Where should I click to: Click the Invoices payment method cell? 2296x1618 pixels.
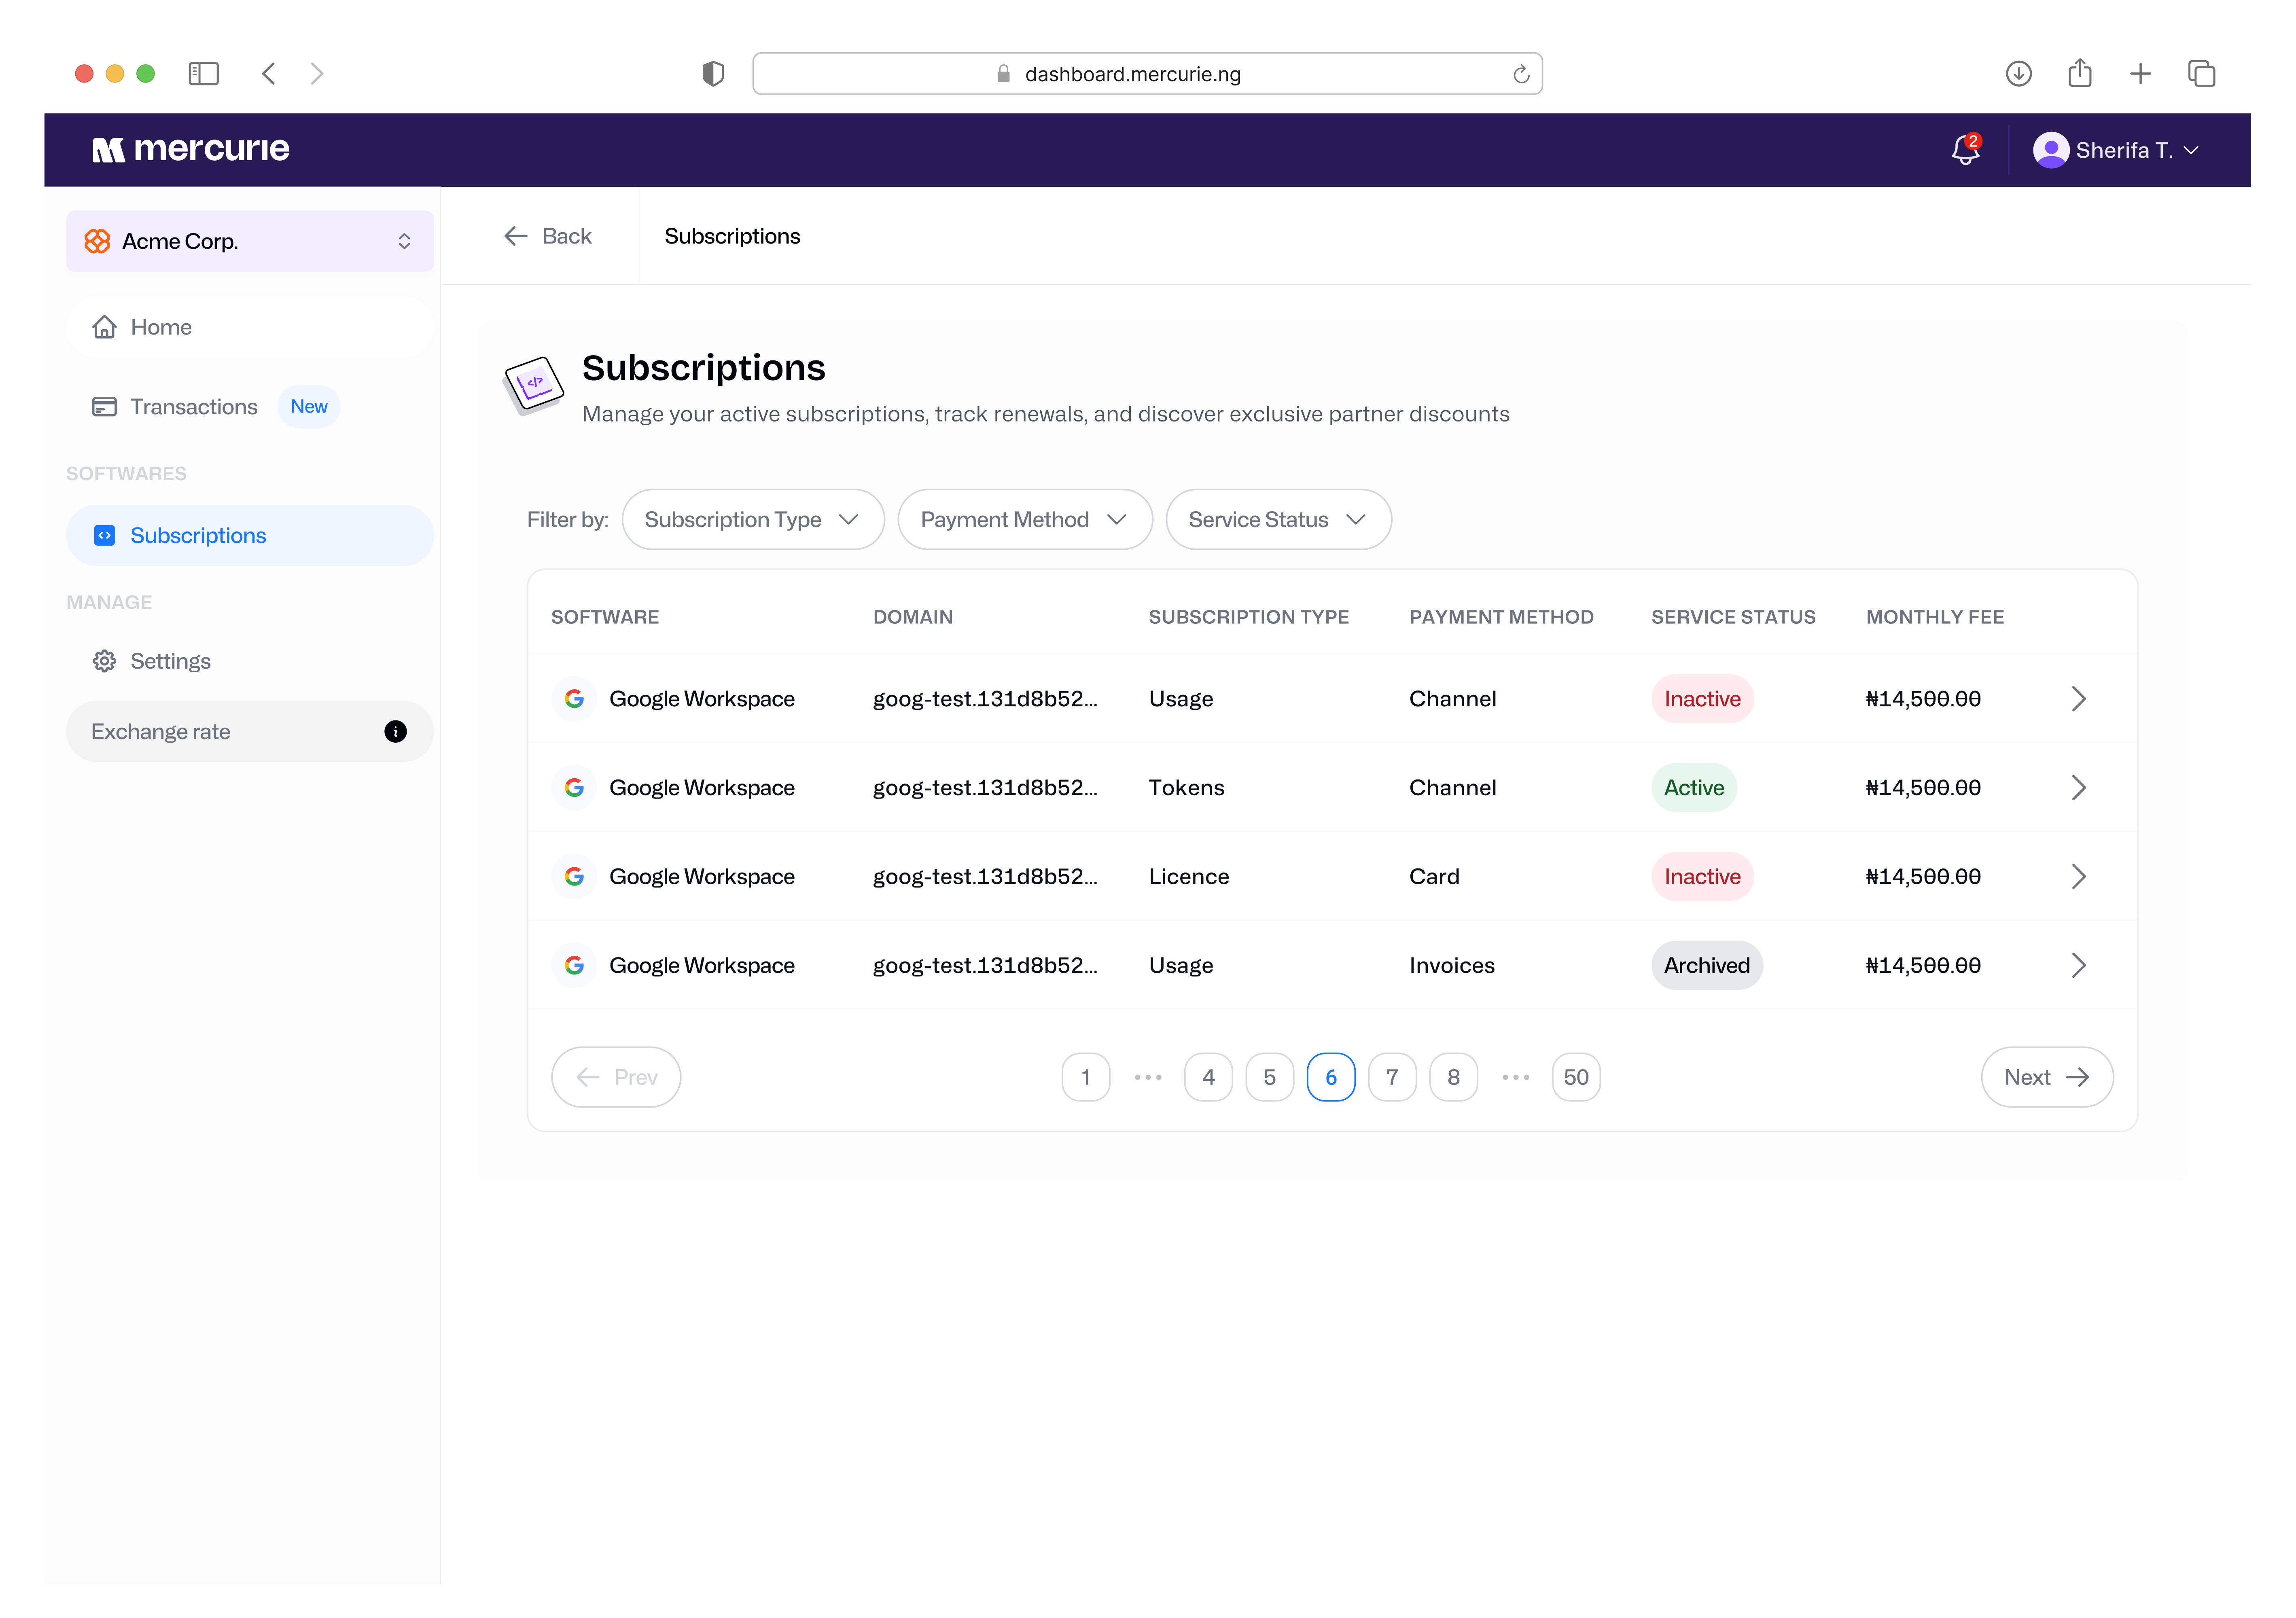(x=1452, y=965)
